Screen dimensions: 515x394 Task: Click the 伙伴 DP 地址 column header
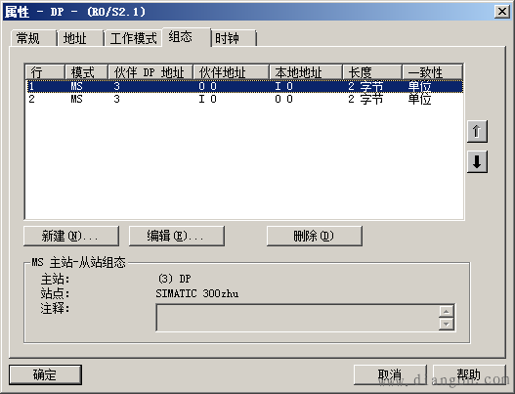[150, 72]
